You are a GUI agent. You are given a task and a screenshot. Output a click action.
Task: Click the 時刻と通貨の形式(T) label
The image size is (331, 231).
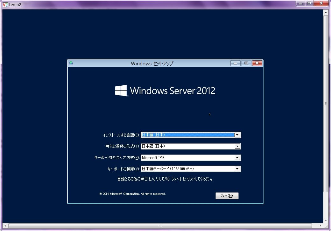(x=123, y=146)
